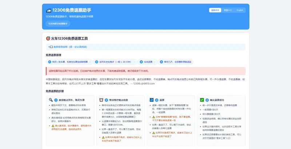Image resolution: width=291 pixels, height=149 pixels.
Task: Click warning triangle before 请认真阅读
Action: coord(53,126)
